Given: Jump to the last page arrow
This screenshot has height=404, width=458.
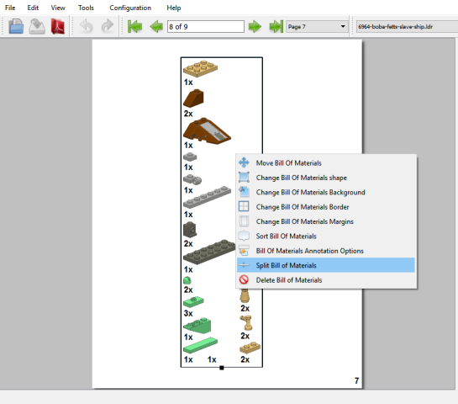Looking at the screenshot, I should tap(276, 27).
